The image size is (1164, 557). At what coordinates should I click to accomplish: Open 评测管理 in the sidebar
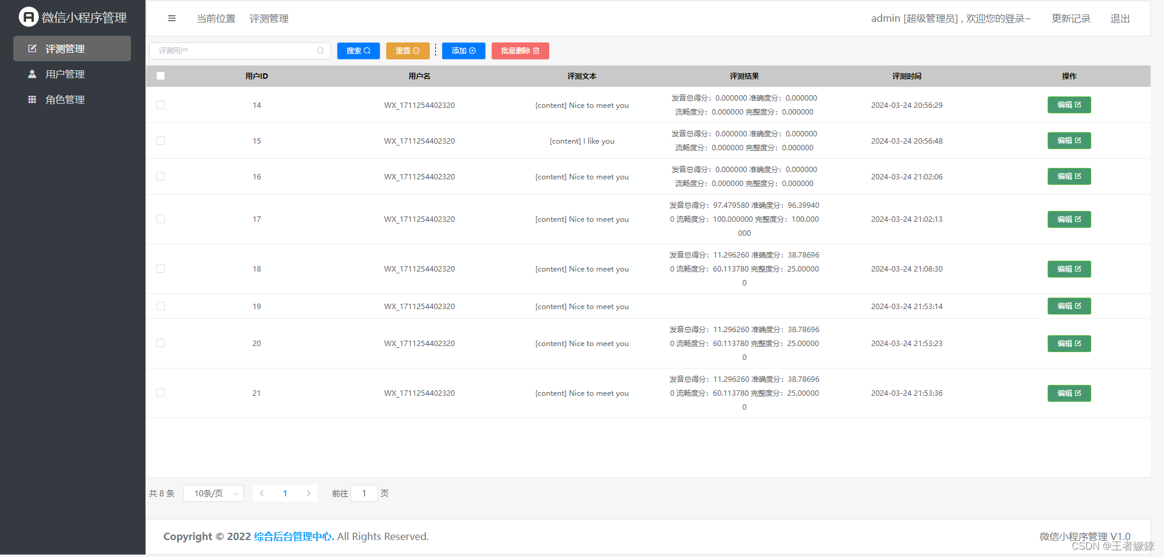[72, 48]
